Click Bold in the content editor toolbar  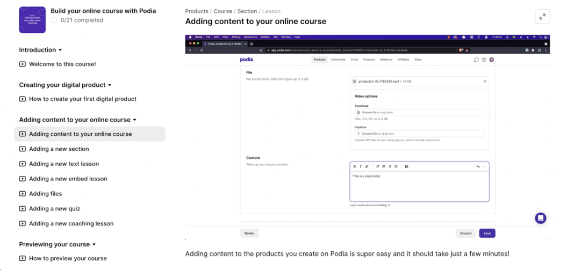pos(354,166)
